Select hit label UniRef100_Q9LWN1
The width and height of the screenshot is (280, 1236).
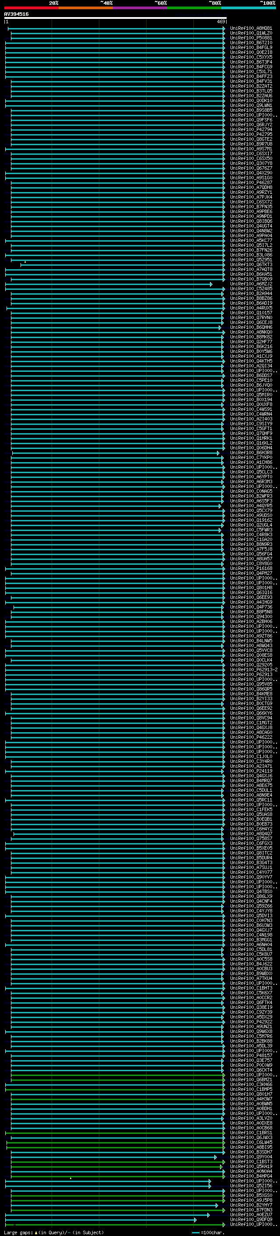tap(251, 106)
